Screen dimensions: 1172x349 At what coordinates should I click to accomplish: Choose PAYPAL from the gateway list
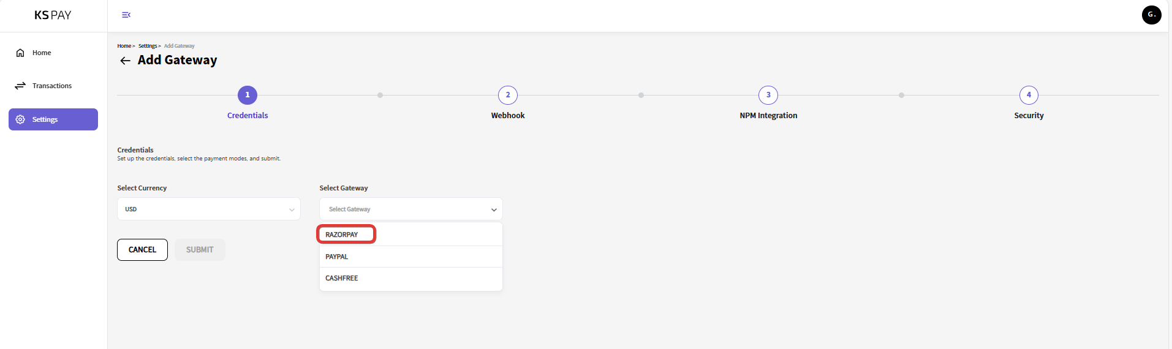(337, 257)
